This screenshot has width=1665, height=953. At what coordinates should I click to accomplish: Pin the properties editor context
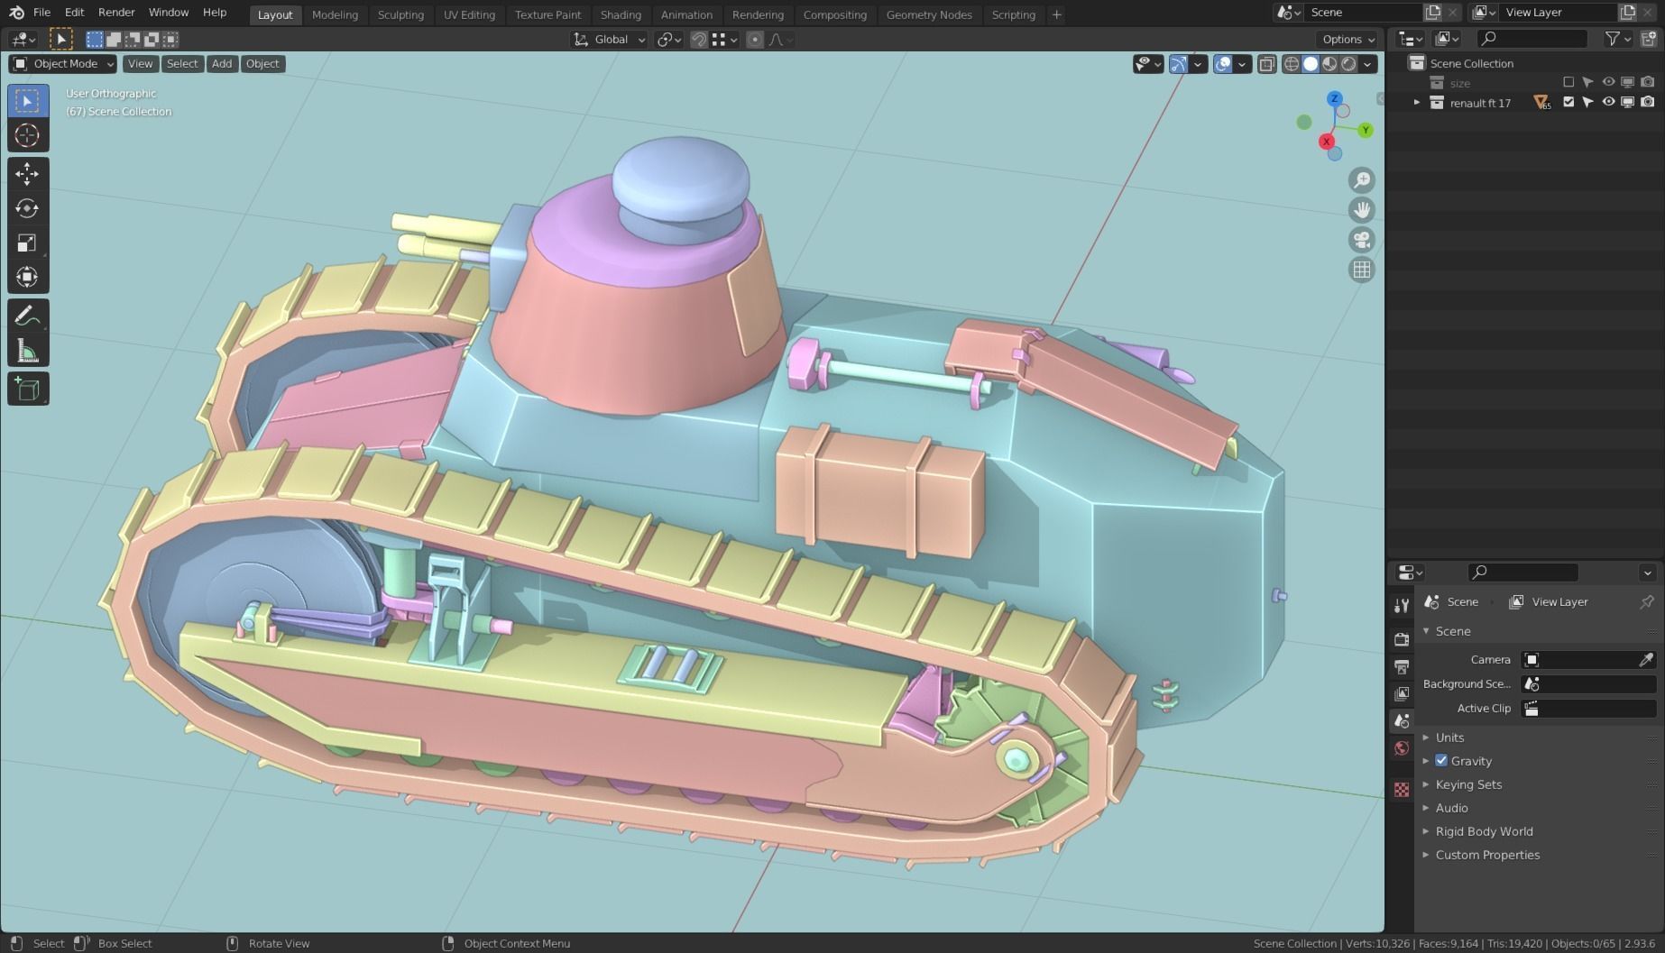pyautogui.click(x=1647, y=601)
